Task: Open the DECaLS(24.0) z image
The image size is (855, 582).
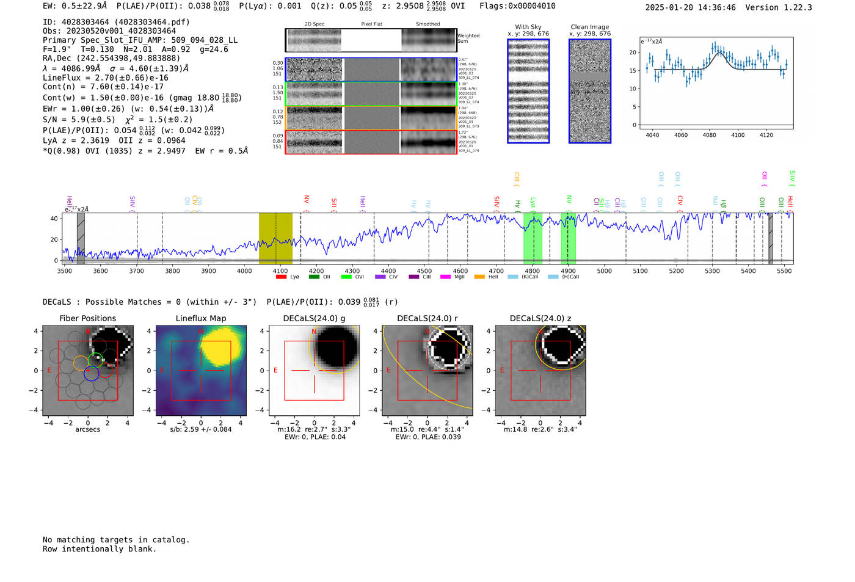Action: click(x=540, y=371)
